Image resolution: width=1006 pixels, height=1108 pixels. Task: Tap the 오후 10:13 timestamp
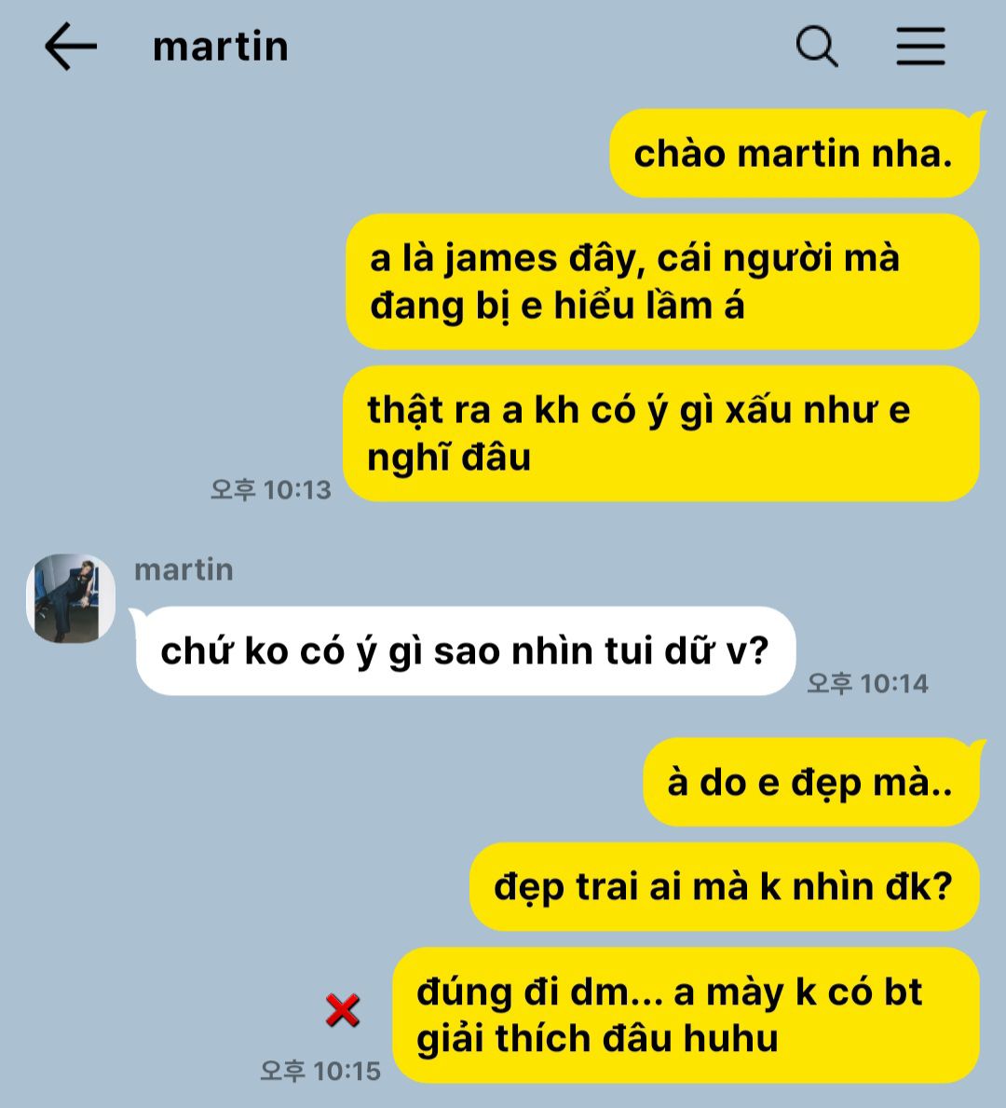click(x=270, y=489)
